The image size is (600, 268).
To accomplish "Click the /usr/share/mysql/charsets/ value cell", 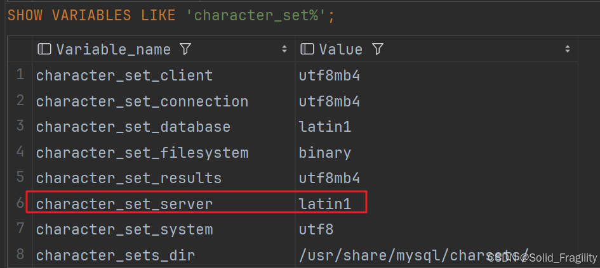I will click(x=437, y=255).
